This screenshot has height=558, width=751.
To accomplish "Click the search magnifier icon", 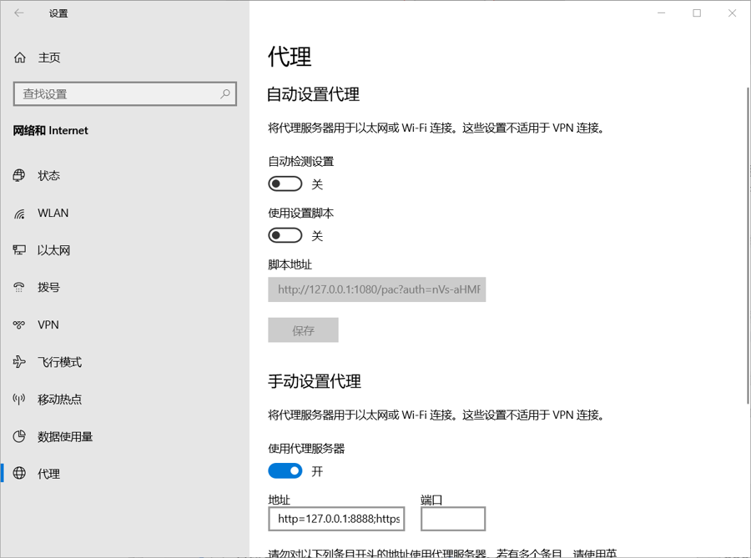I will pyautogui.click(x=224, y=94).
